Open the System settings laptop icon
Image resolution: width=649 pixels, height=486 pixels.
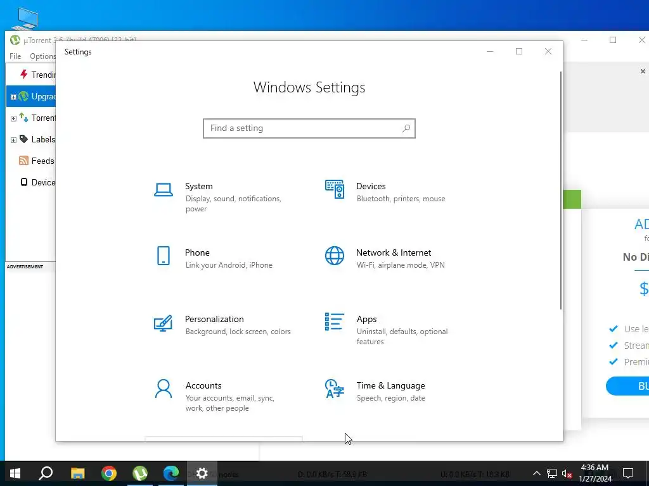[164, 190]
